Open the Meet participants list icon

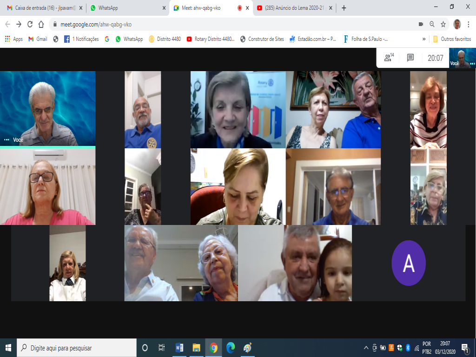coord(388,58)
